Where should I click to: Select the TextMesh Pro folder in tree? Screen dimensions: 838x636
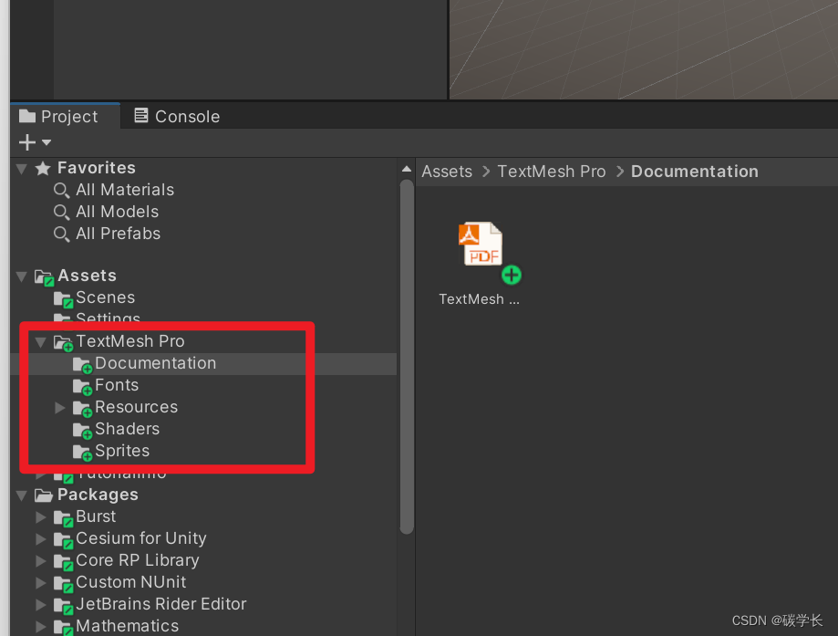click(x=129, y=340)
